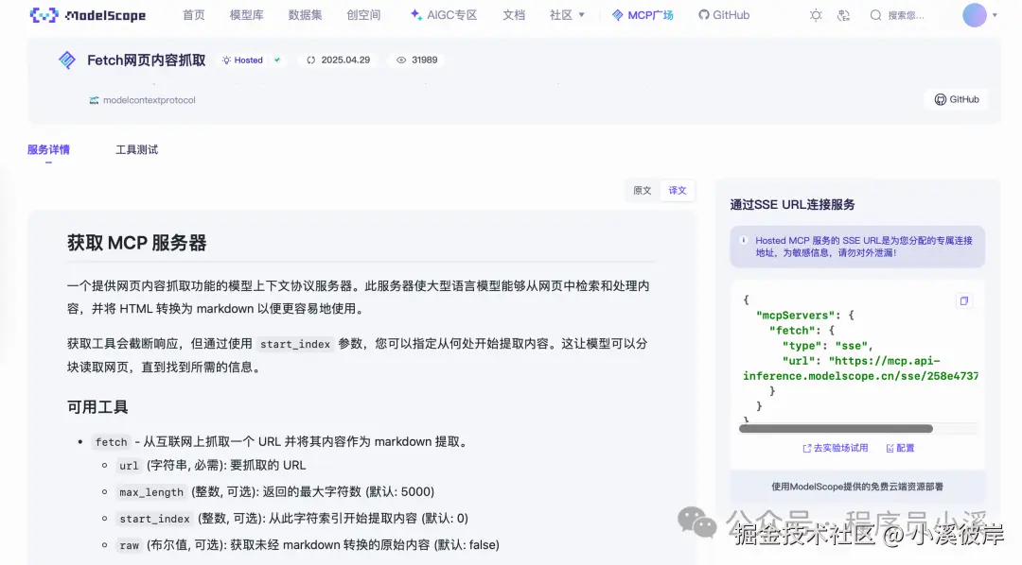Open the user avatar profile

pyautogui.click(x=975, y=15)
